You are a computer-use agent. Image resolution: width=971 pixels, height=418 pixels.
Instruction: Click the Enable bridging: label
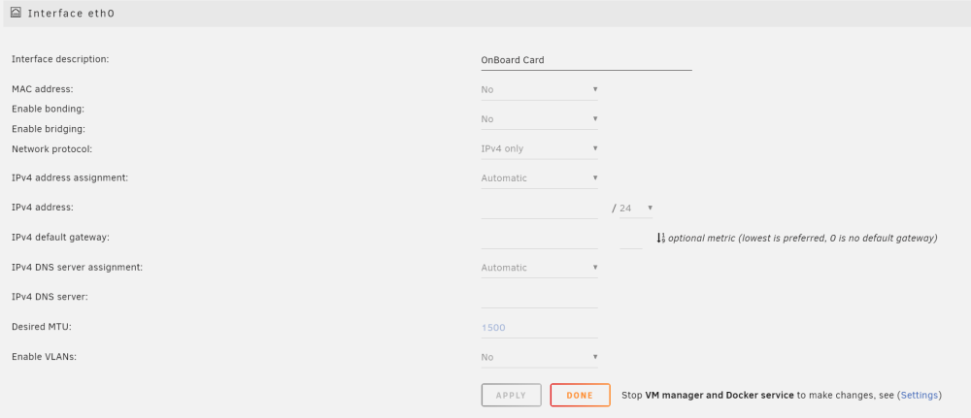click(49, 129)
